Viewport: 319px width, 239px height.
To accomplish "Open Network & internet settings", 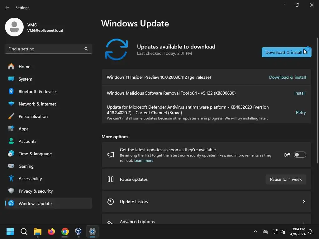I will [49, 104].
